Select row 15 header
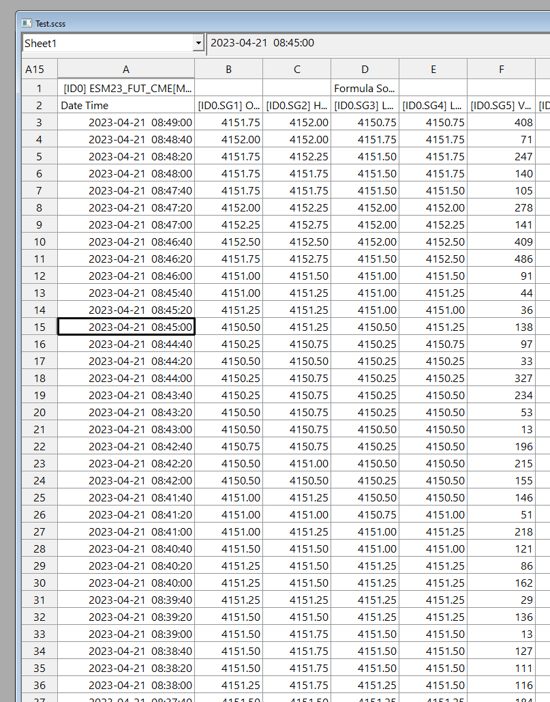 [x=40, y=327]
